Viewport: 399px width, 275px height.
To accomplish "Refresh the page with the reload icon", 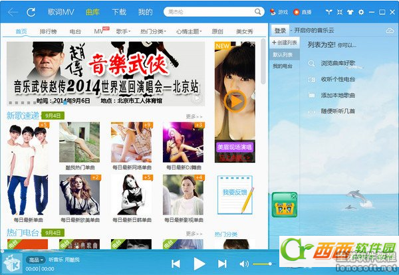I will 31,12.
